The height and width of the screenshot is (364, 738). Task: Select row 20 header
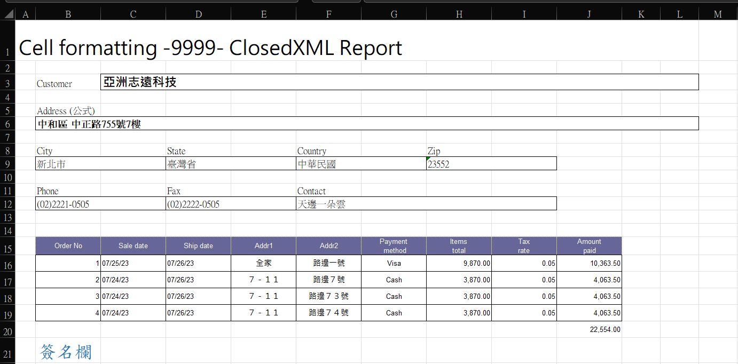coord(7,331)
